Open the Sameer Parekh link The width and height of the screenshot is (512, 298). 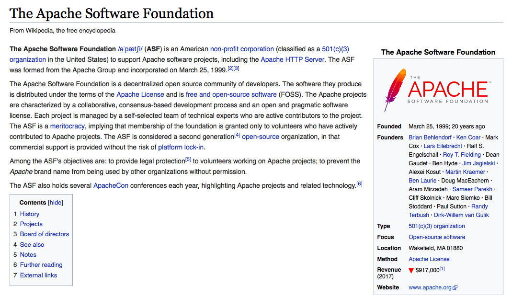pos(472,189)
